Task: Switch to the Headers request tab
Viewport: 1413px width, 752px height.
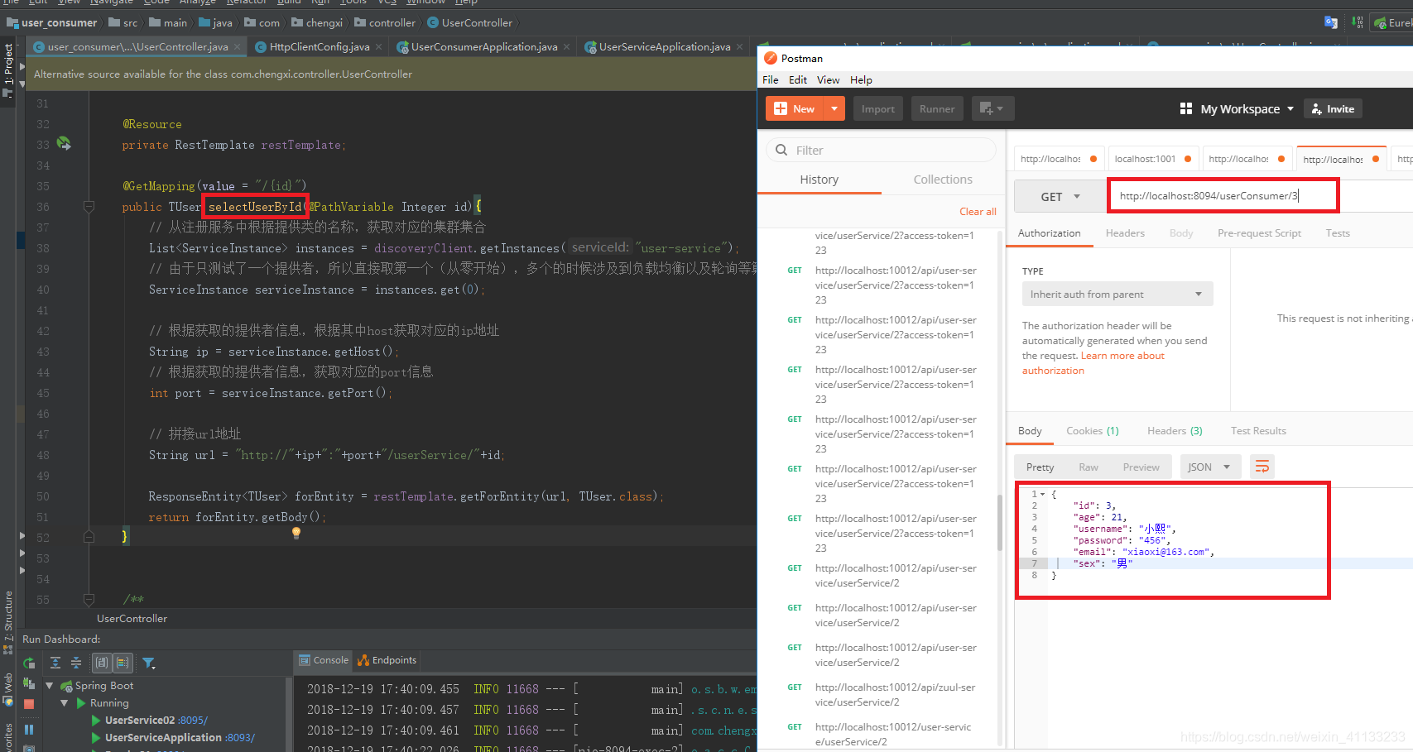Action: tap(1125, 233)
